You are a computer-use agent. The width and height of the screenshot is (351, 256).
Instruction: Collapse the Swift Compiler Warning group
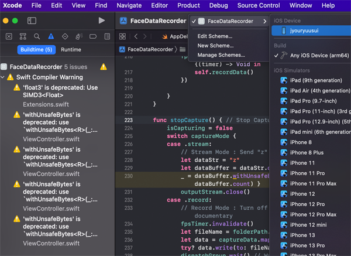3,77
